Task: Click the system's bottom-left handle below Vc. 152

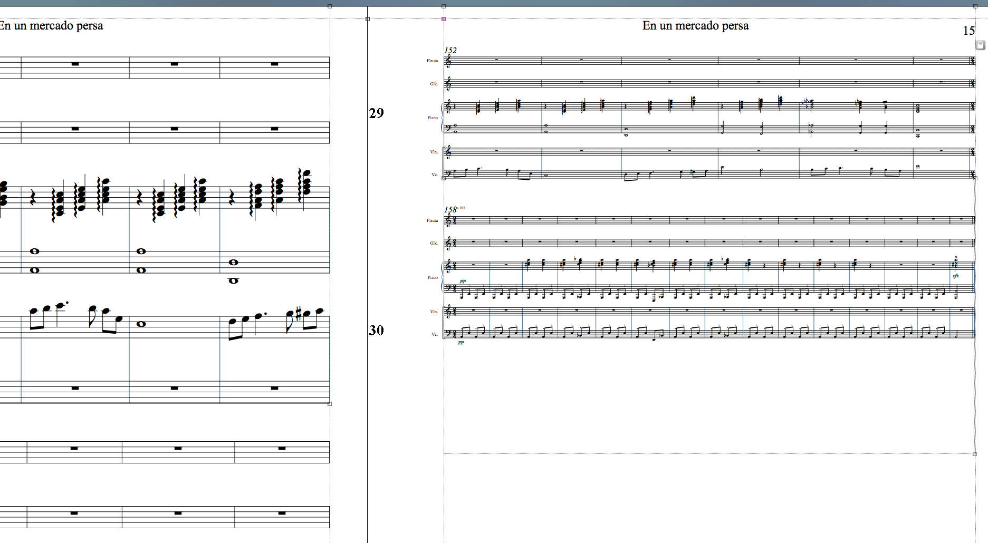Action: pos(444,178)
